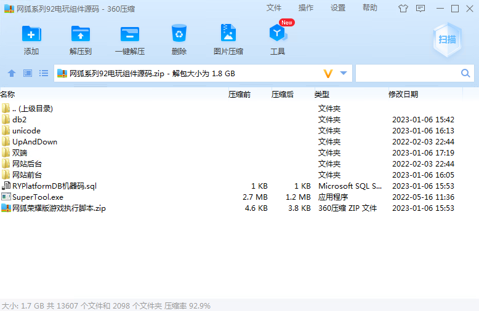Click the 4.6 KB size value
479x311 pixels.
256,208
